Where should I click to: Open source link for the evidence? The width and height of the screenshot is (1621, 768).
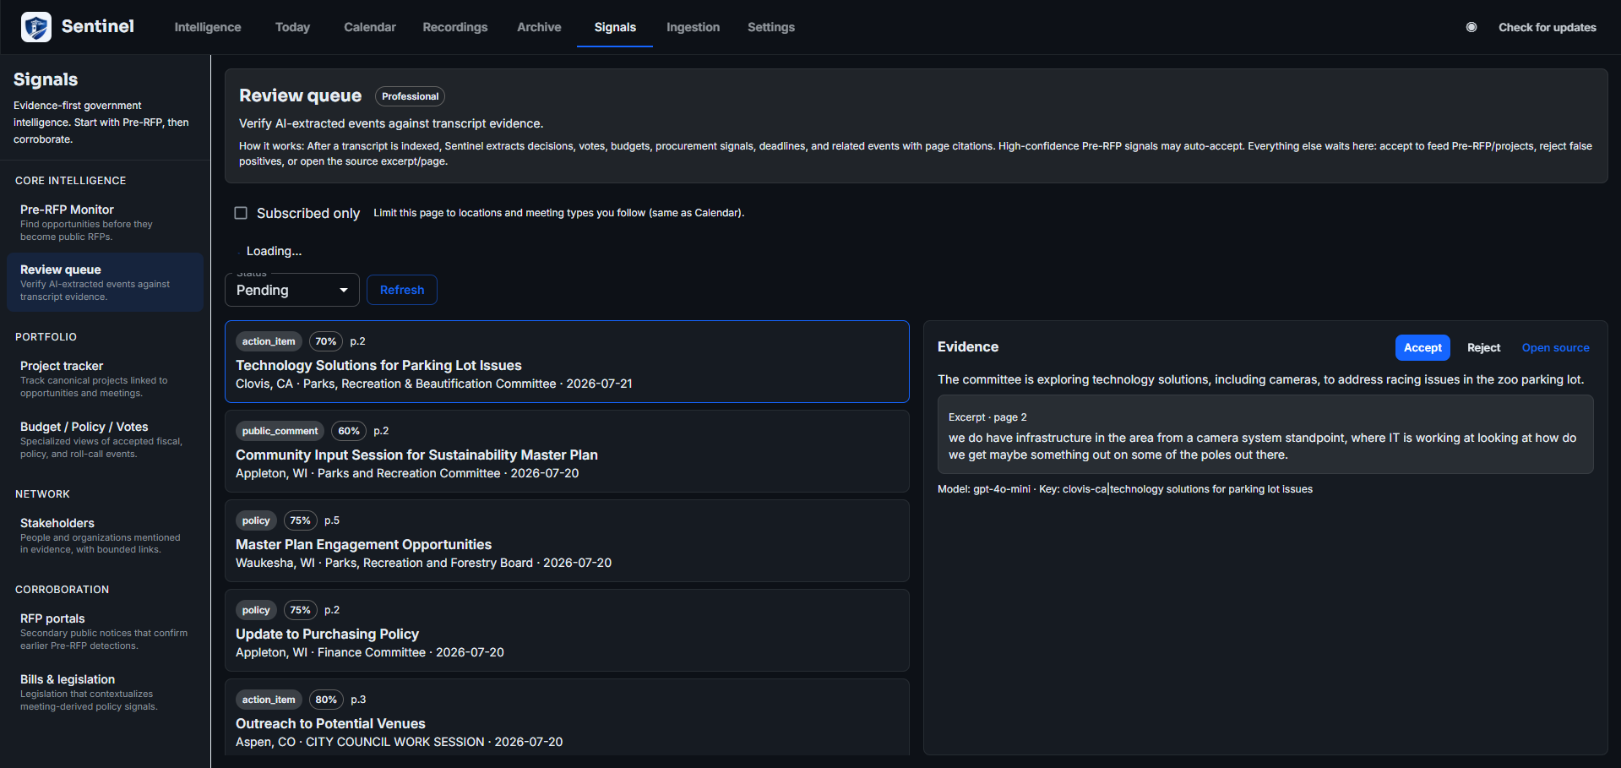tap(1555, 347)
